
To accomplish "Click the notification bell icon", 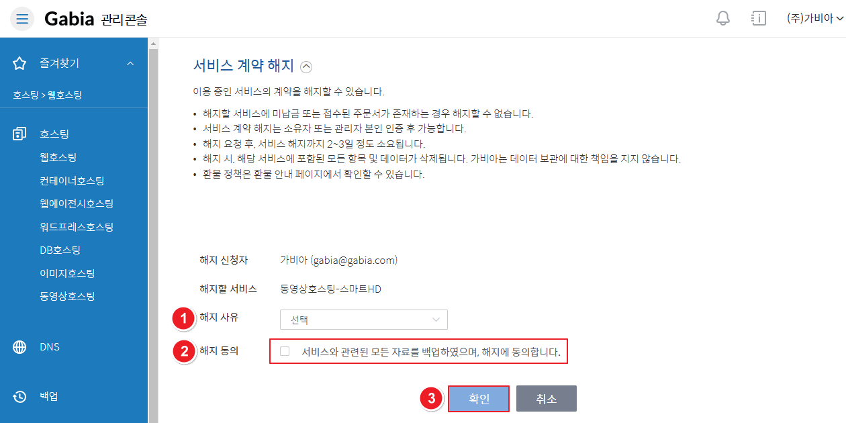I will click(723, 18).
